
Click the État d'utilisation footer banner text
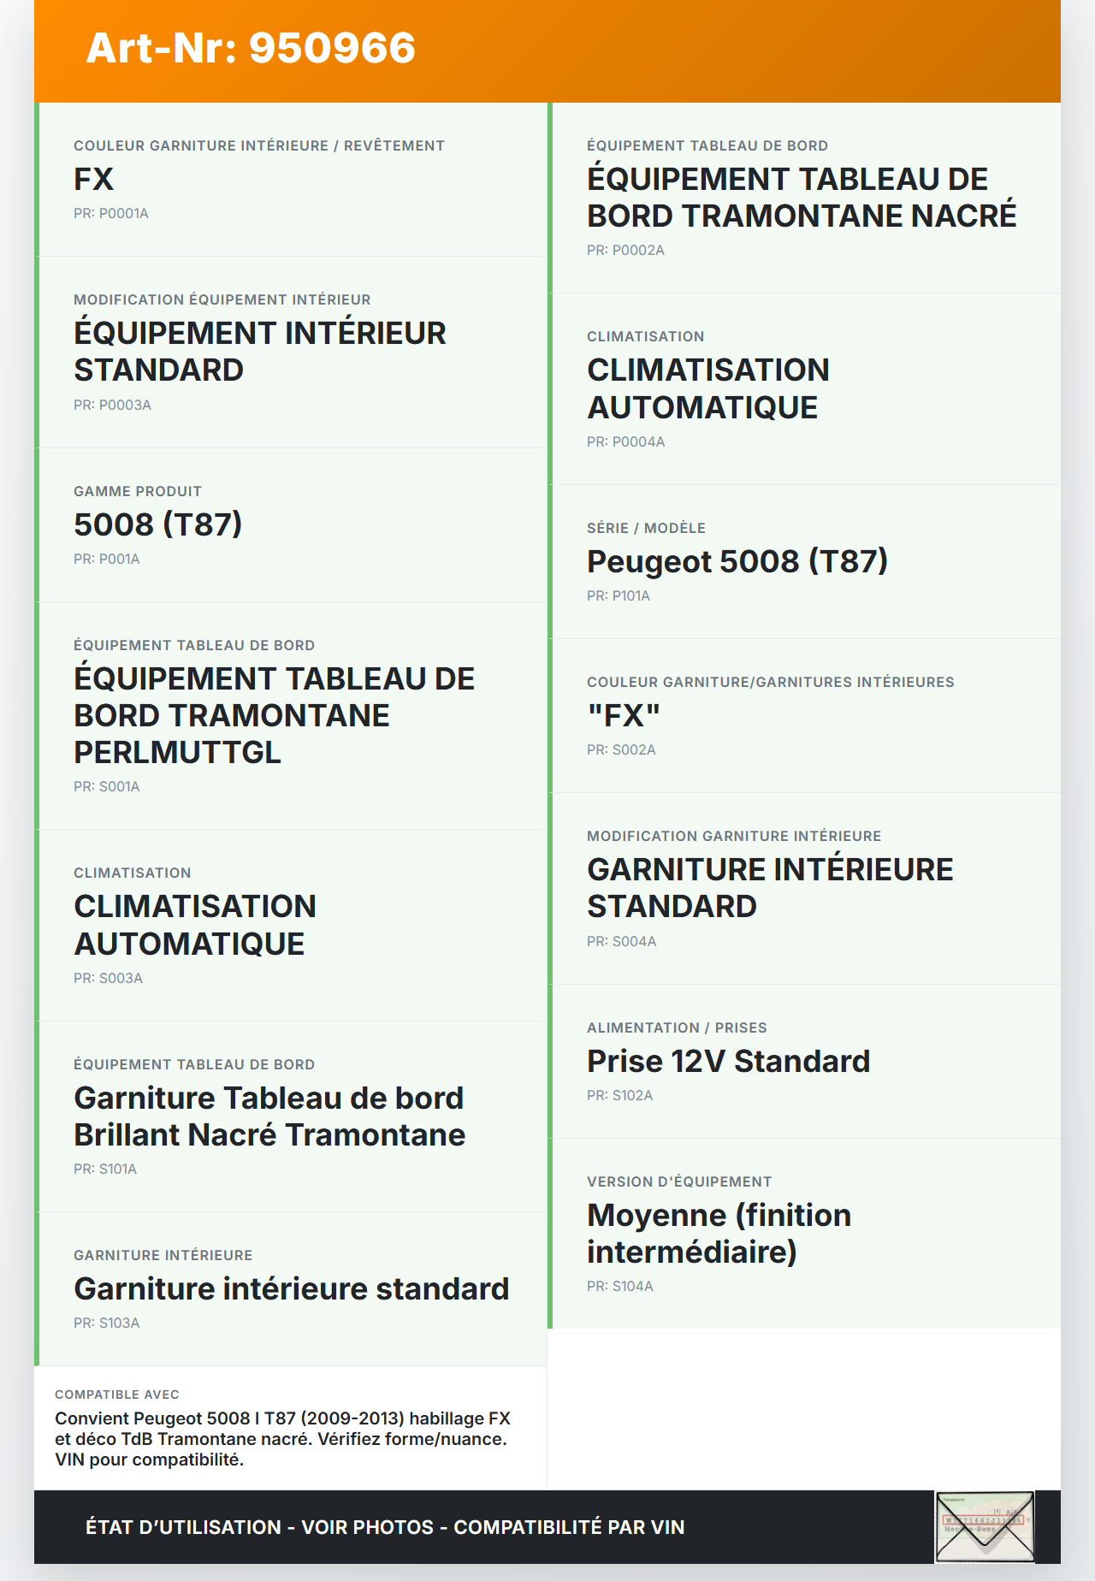click(385, 1527)
